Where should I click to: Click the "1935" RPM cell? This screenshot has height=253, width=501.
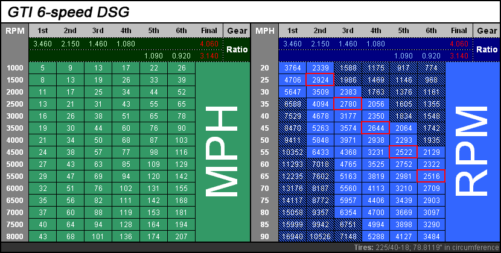click(x=431, y=140)
